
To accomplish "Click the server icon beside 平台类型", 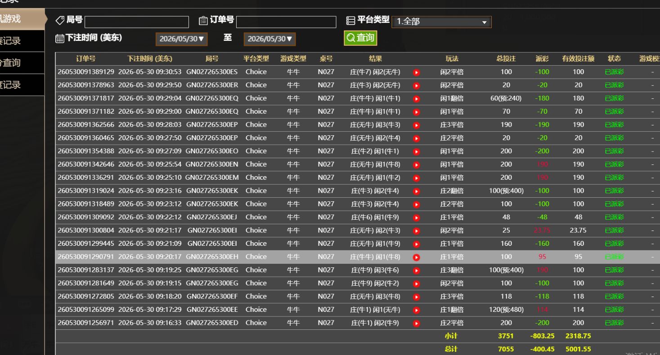I will [x=350, y=21].
